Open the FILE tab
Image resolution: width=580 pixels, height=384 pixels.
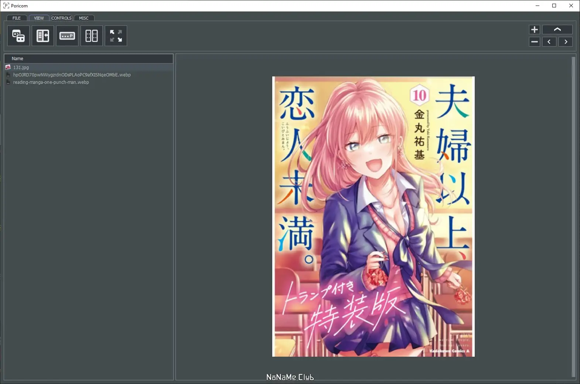(17, 18)
